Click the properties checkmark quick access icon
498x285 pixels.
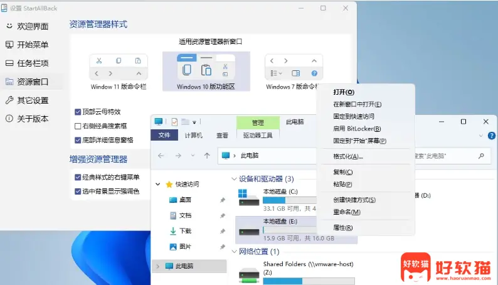(x=174, y=122)
